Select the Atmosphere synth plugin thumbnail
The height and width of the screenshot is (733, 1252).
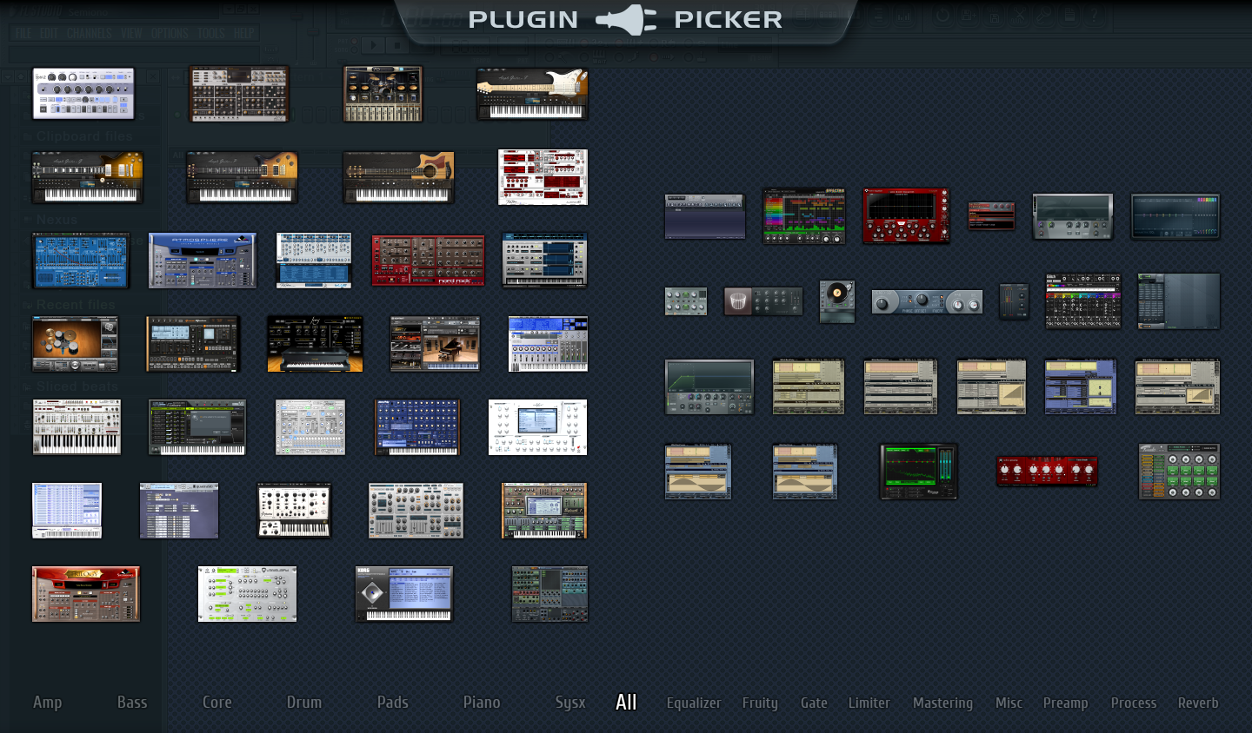(x=202, y=260)
